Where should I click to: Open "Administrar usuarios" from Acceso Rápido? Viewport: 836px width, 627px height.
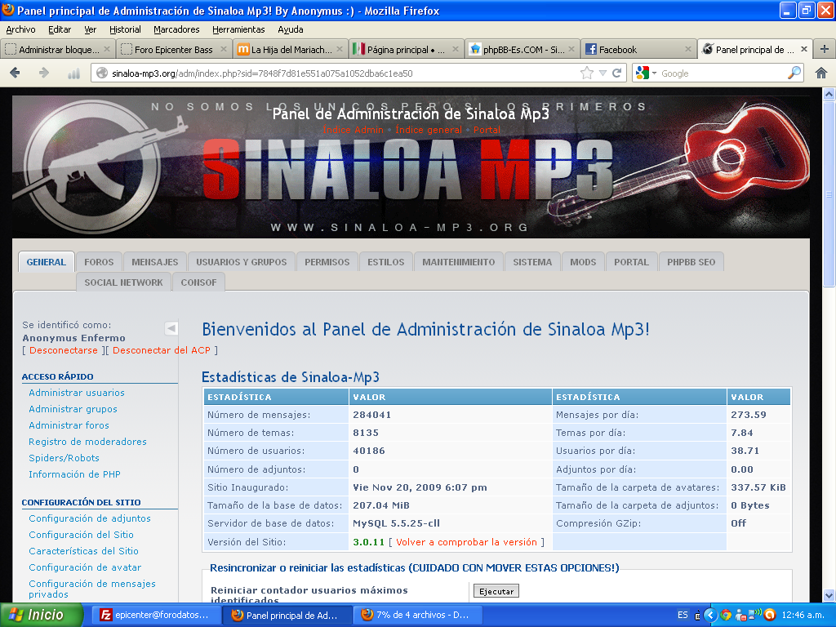[75, 393]
